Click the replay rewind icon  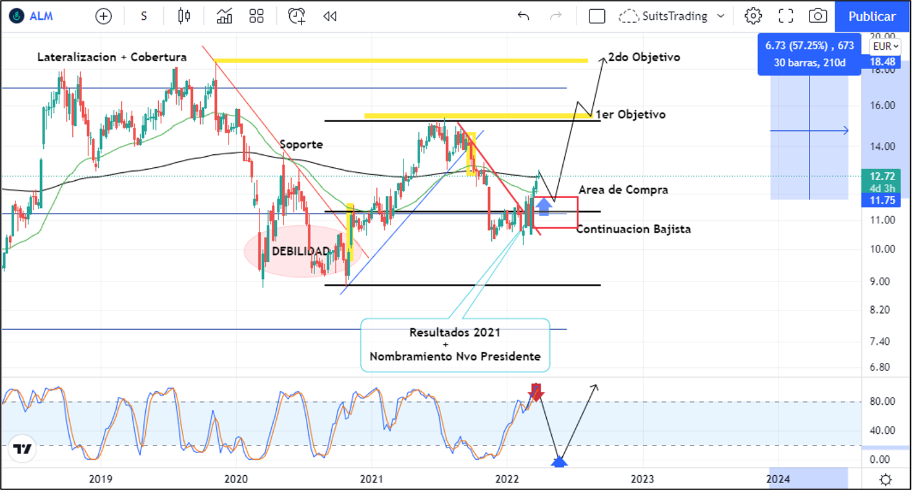click(330, 17)
